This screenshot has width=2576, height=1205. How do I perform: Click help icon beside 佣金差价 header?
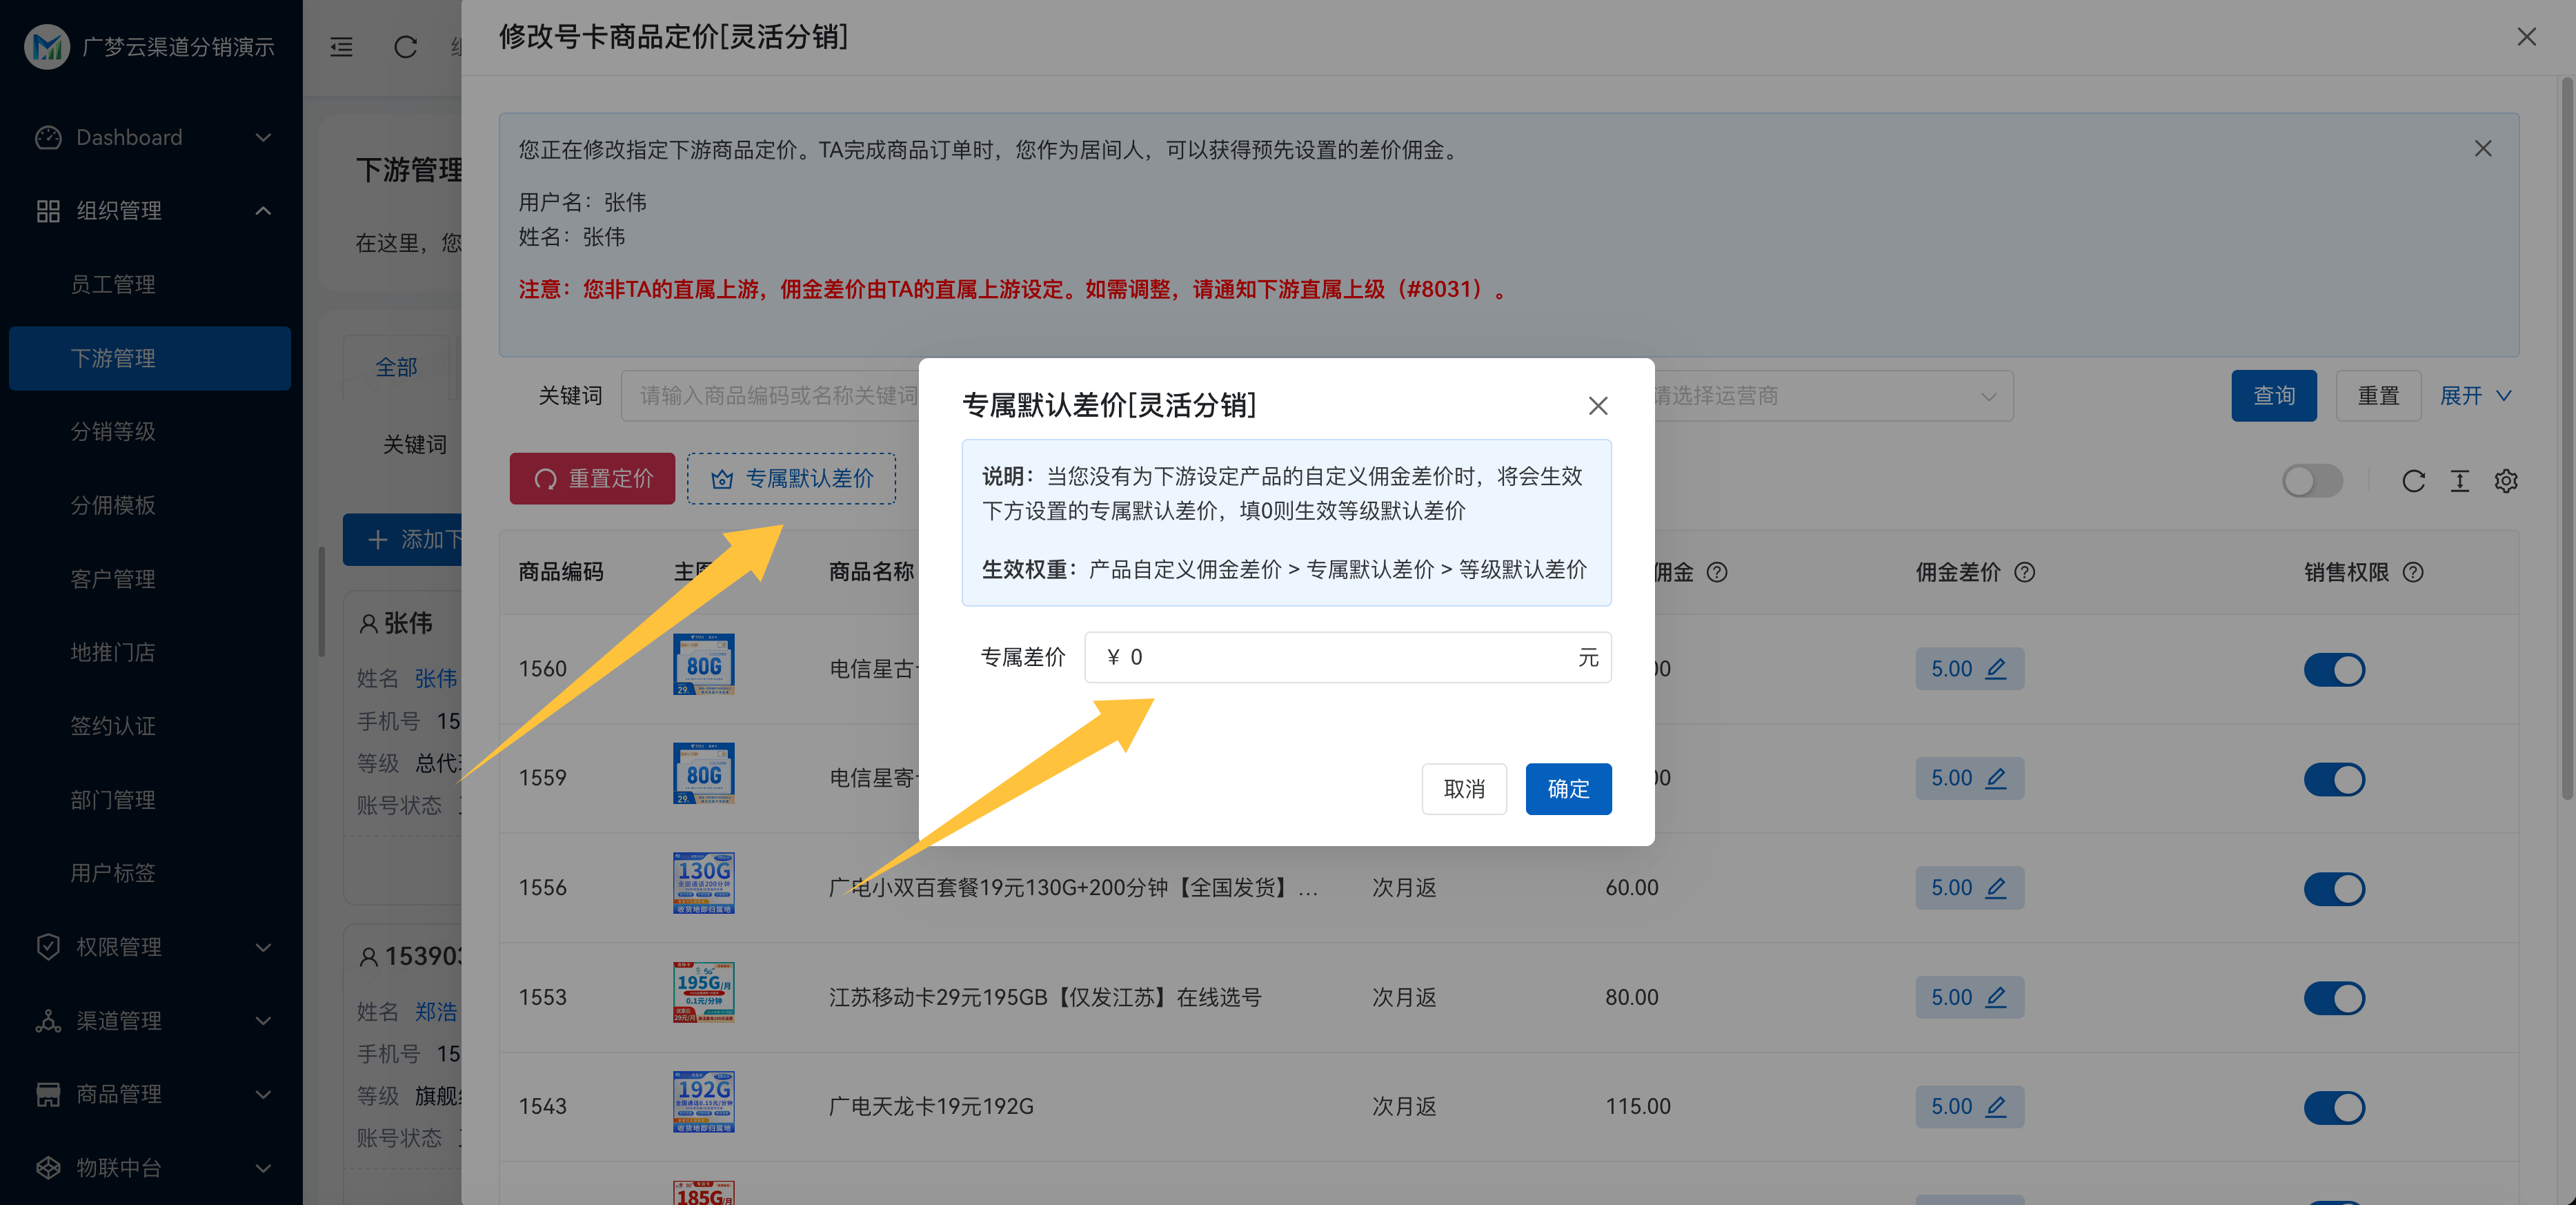(2024, 572)
